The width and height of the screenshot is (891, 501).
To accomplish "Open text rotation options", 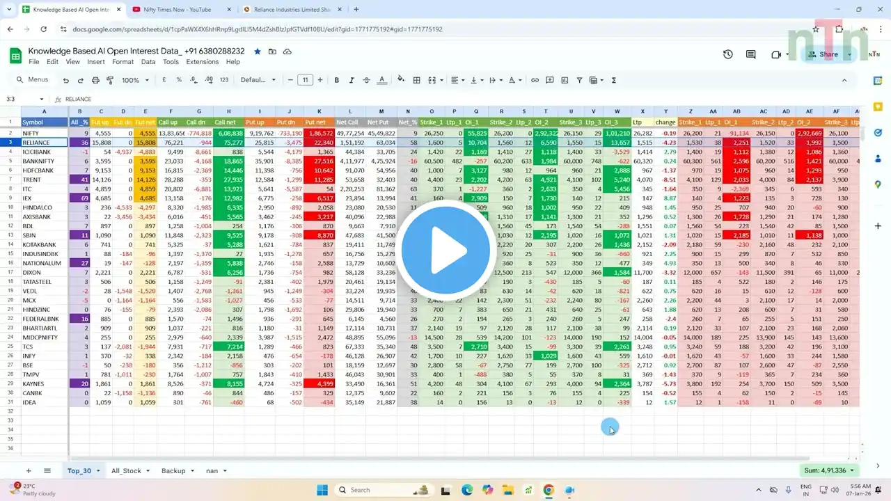I will (x=514, y=80).
